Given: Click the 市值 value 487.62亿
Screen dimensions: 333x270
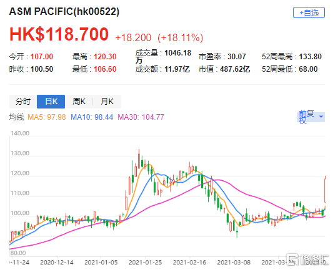Looking at the screenshot, I should [x=235, y=69].
